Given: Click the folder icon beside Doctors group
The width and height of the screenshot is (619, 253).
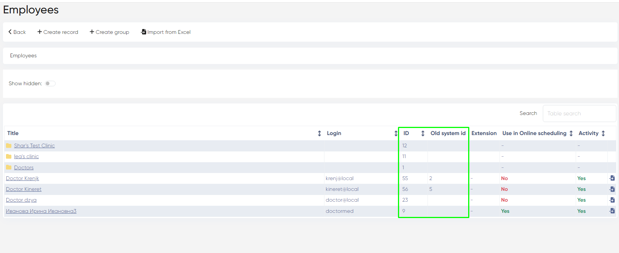Looking at the screenshot, I should pyautogui.click(x=9, y=167).
